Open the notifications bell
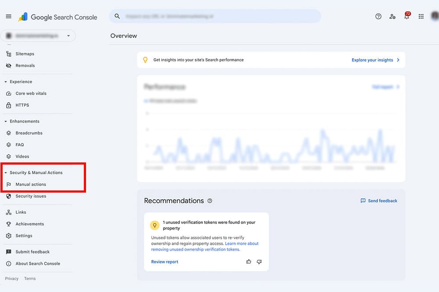Image resolution: width=439 pixels, height=292 pixels. 407,16
